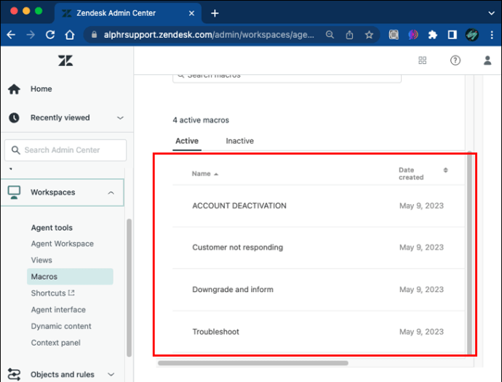Click the zoom magnifier icon in address bar
Image resolution: width=502 pixels, height=382 pixels.
coord(330,35)
